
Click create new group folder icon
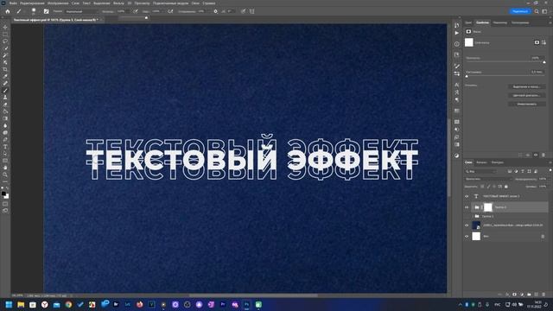pyautogui.click(x=529, y=294)
